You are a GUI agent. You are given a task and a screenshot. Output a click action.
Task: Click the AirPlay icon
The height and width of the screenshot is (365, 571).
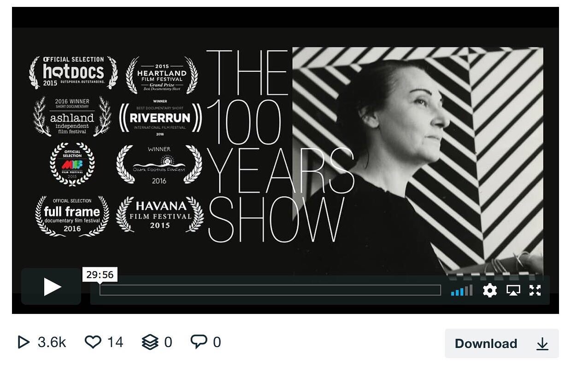click(513, 290)
